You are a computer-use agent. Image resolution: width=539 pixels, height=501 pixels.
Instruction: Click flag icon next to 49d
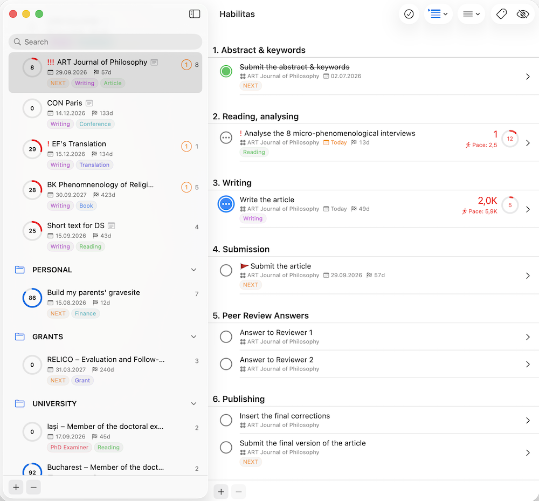pyautogui.click(x=354, y=209)
